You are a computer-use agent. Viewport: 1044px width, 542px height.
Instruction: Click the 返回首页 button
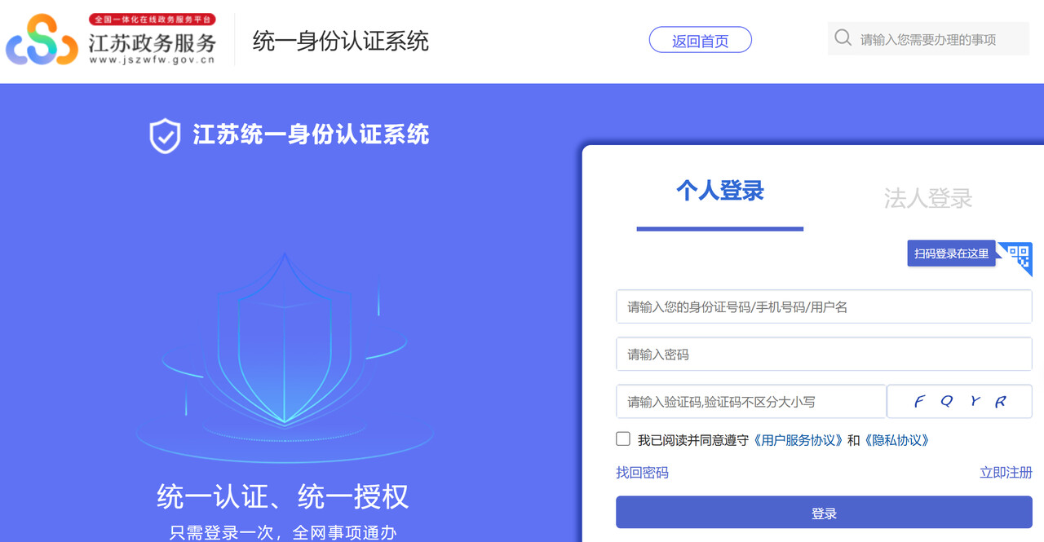[700, 40]
